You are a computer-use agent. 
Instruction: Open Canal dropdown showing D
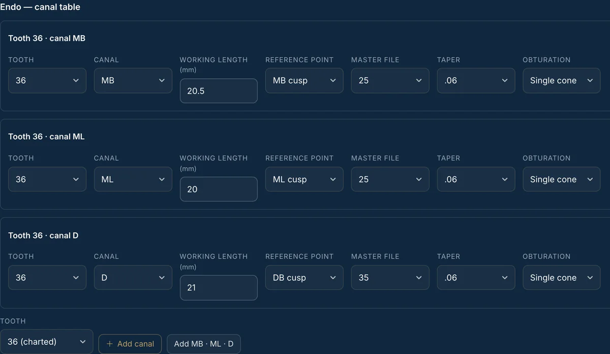[x=133, y=277]
